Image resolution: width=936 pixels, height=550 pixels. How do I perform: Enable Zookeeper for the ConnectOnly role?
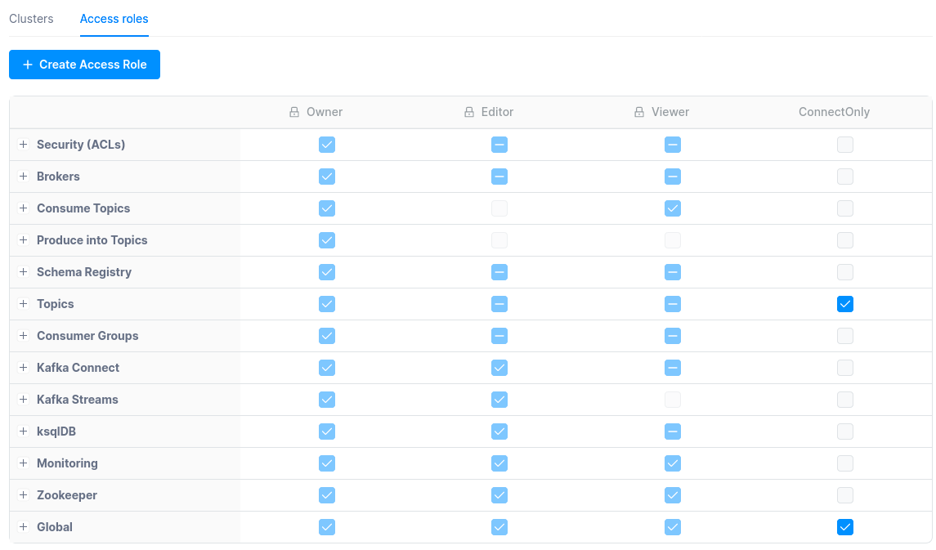[x=845, y=496]
